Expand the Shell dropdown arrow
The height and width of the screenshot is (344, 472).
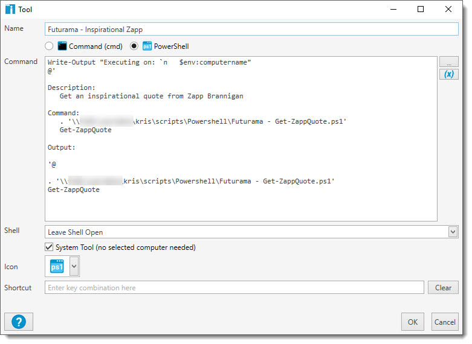pyautogui.click(x=453, y=232)
